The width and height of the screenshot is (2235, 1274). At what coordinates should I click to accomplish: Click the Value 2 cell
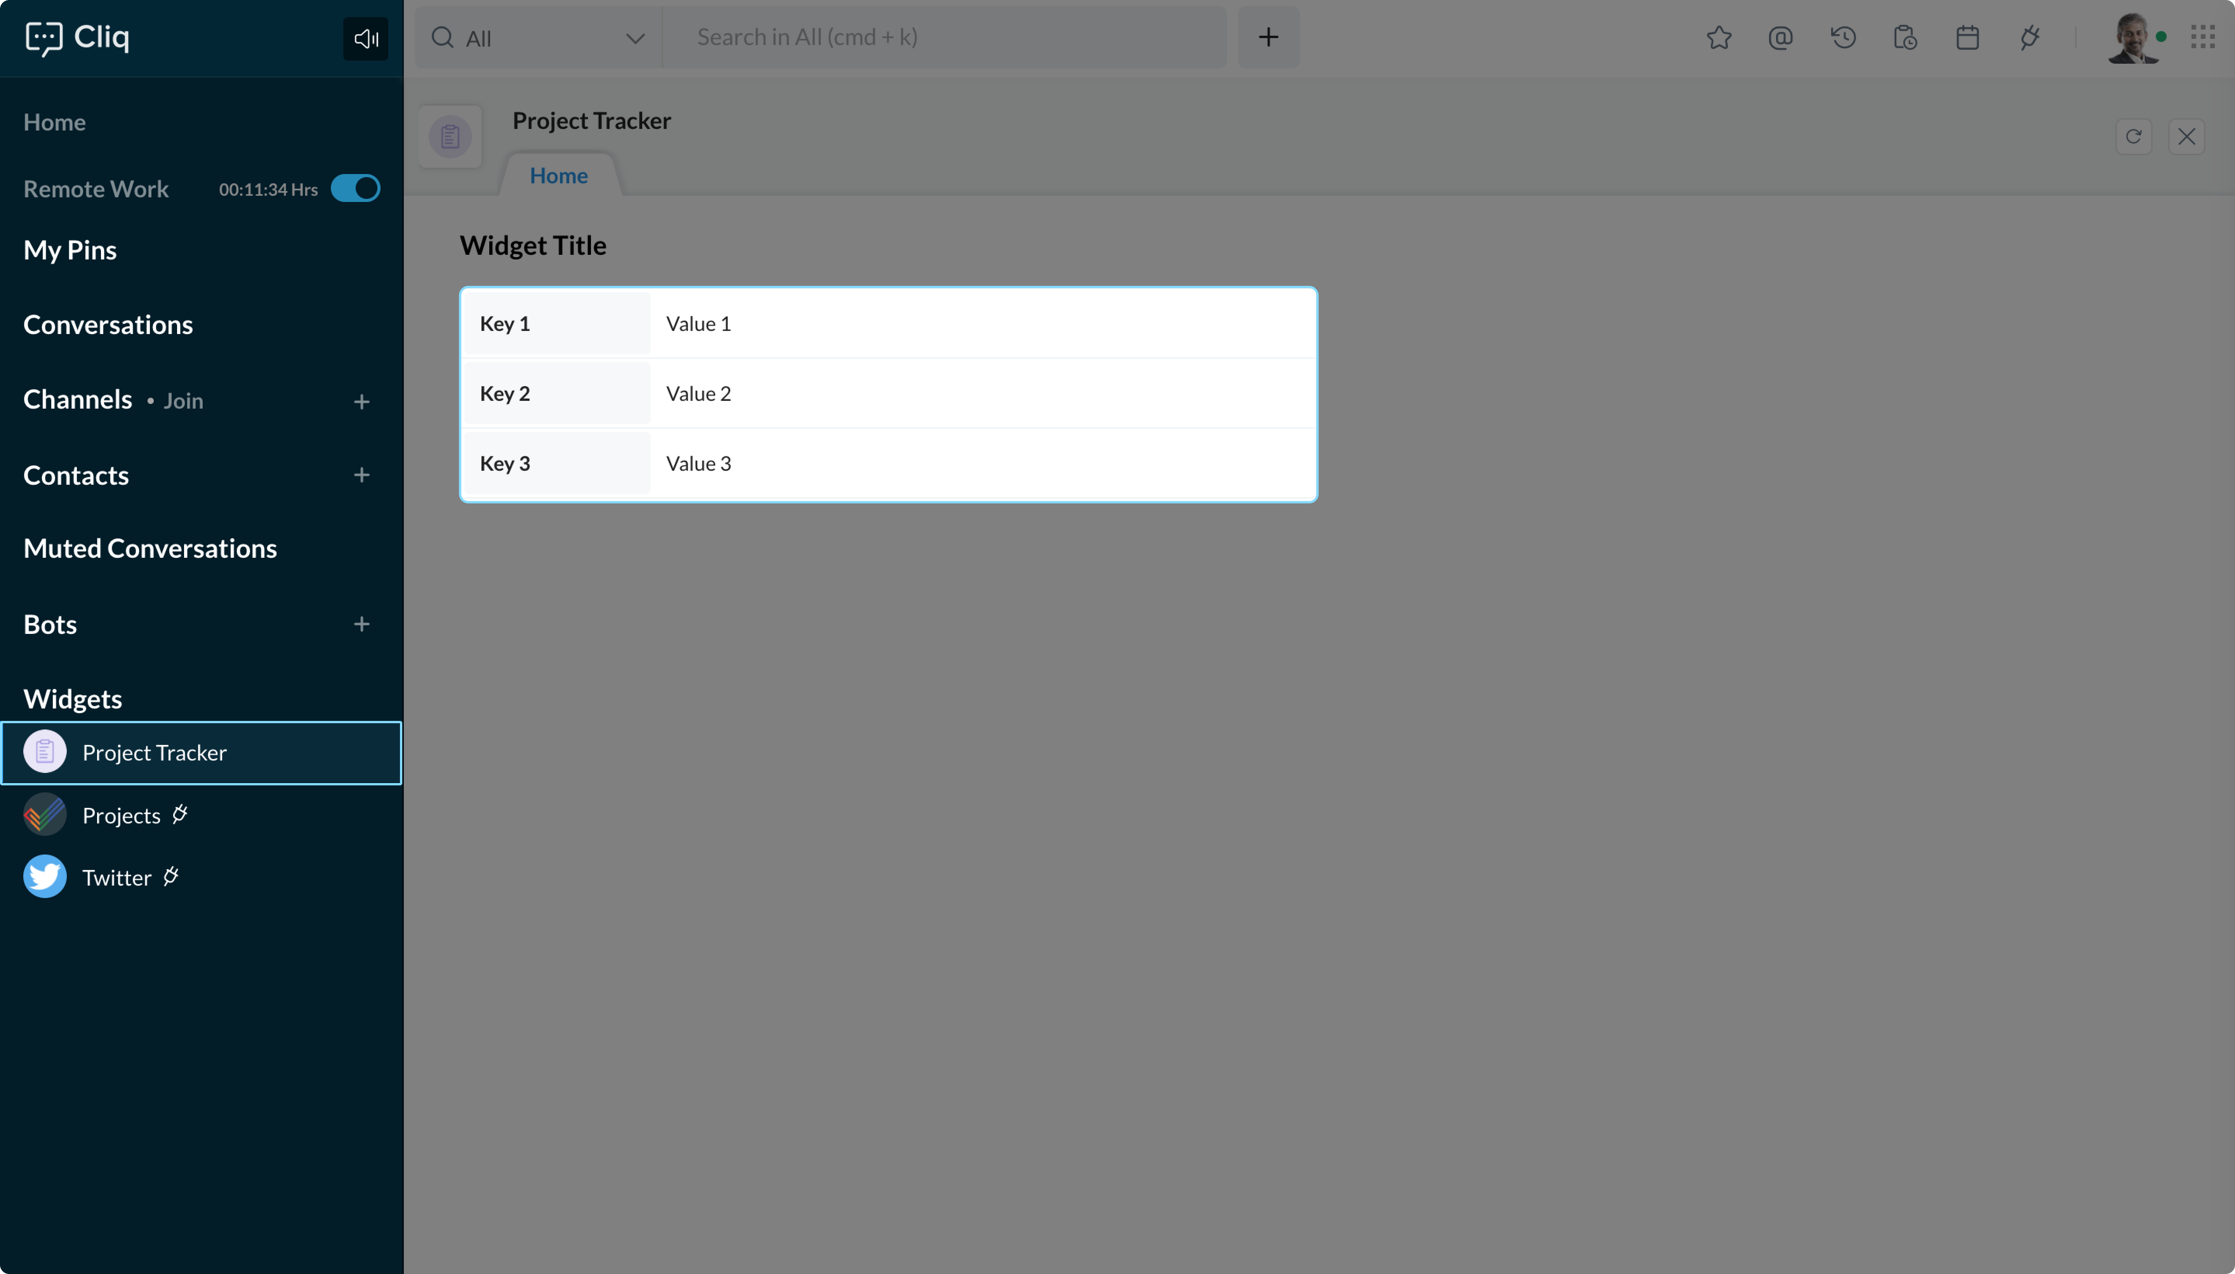[x=983, y=394]
